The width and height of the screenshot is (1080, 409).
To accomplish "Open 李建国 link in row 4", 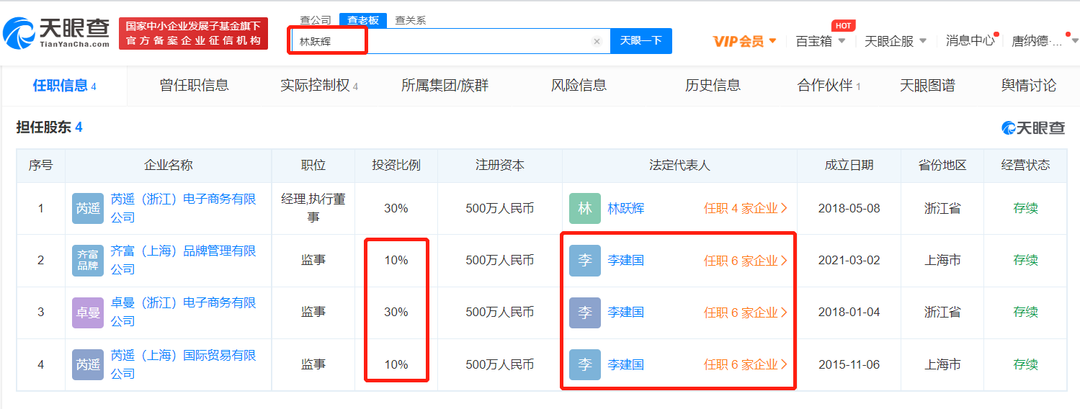I will (x=625, y=364).
